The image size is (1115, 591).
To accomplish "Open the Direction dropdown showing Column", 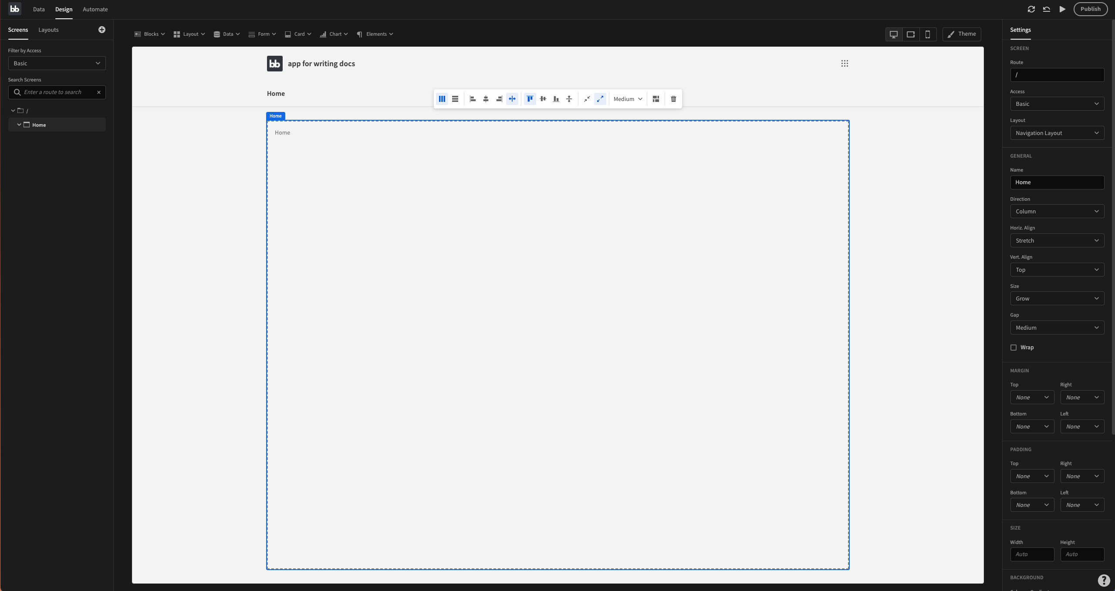I will 1057,211.
